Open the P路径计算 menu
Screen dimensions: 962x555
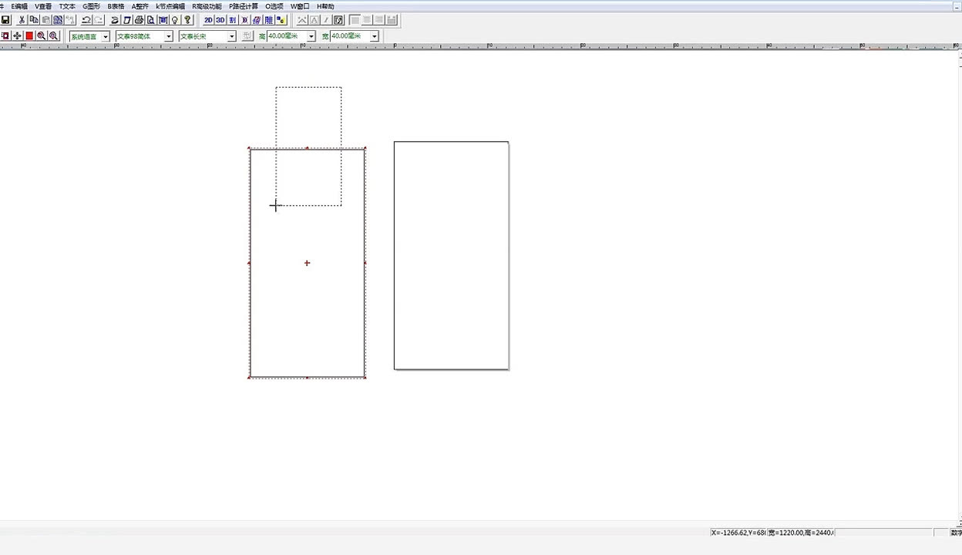click(244, 6)
